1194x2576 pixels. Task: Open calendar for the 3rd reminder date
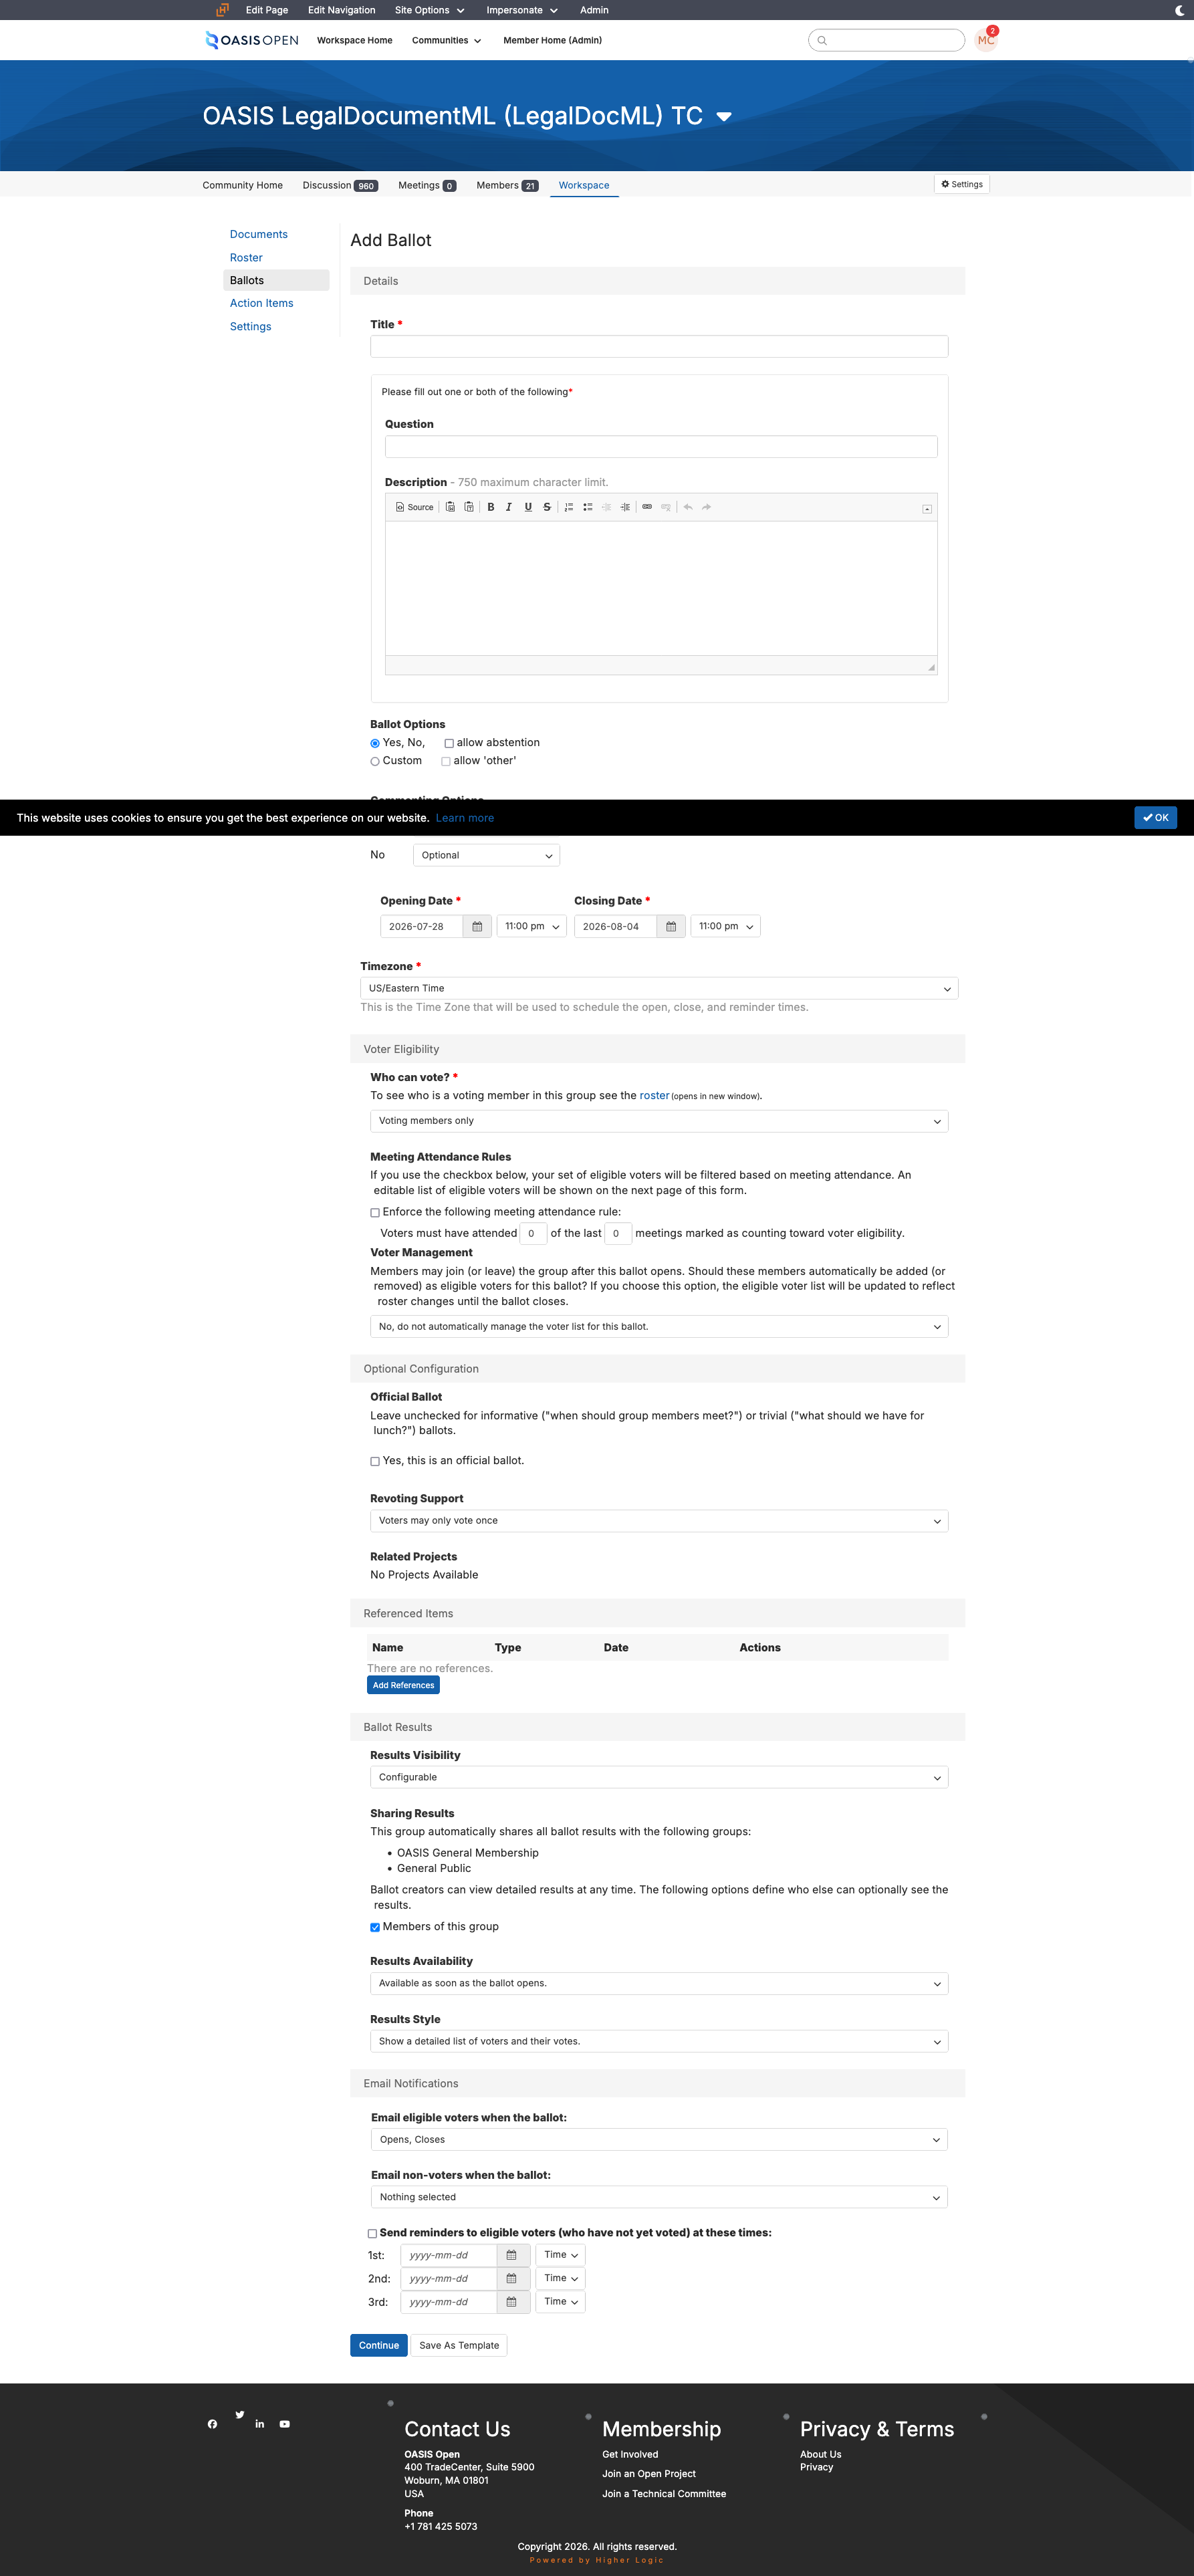[x=512, y=2302]
